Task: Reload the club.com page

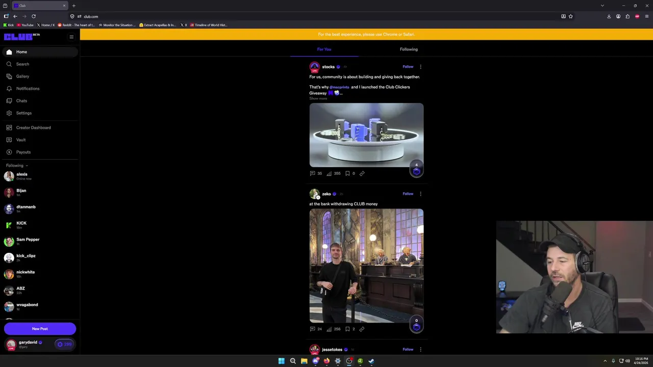Action: [34, 16]
